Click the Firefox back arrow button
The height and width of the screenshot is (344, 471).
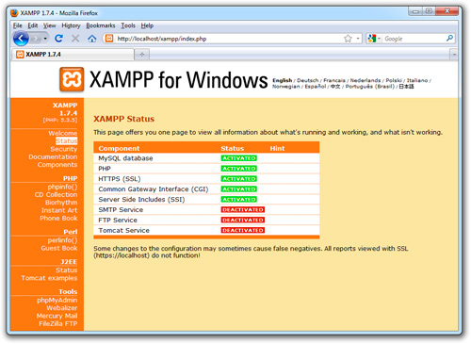tap(21, 39)
